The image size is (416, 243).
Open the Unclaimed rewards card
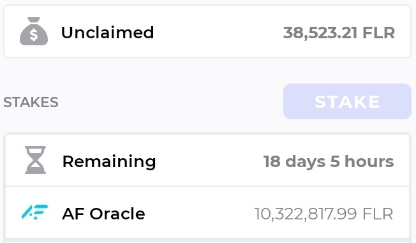point(207,31)
